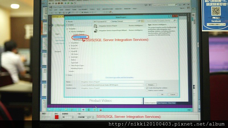Pick the red color swatch in annotation bar

pyautogui.click(x=56, y=117)
